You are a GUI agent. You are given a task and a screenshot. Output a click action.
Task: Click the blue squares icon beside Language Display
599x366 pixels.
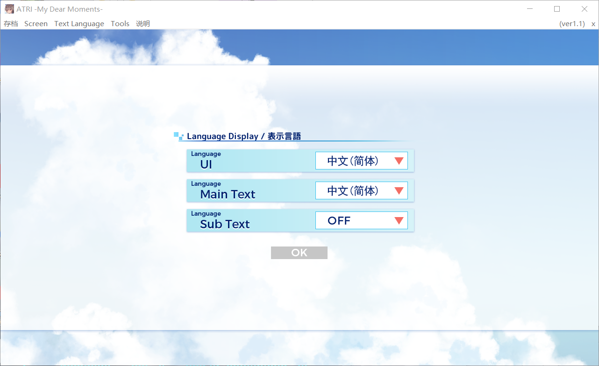178,136
